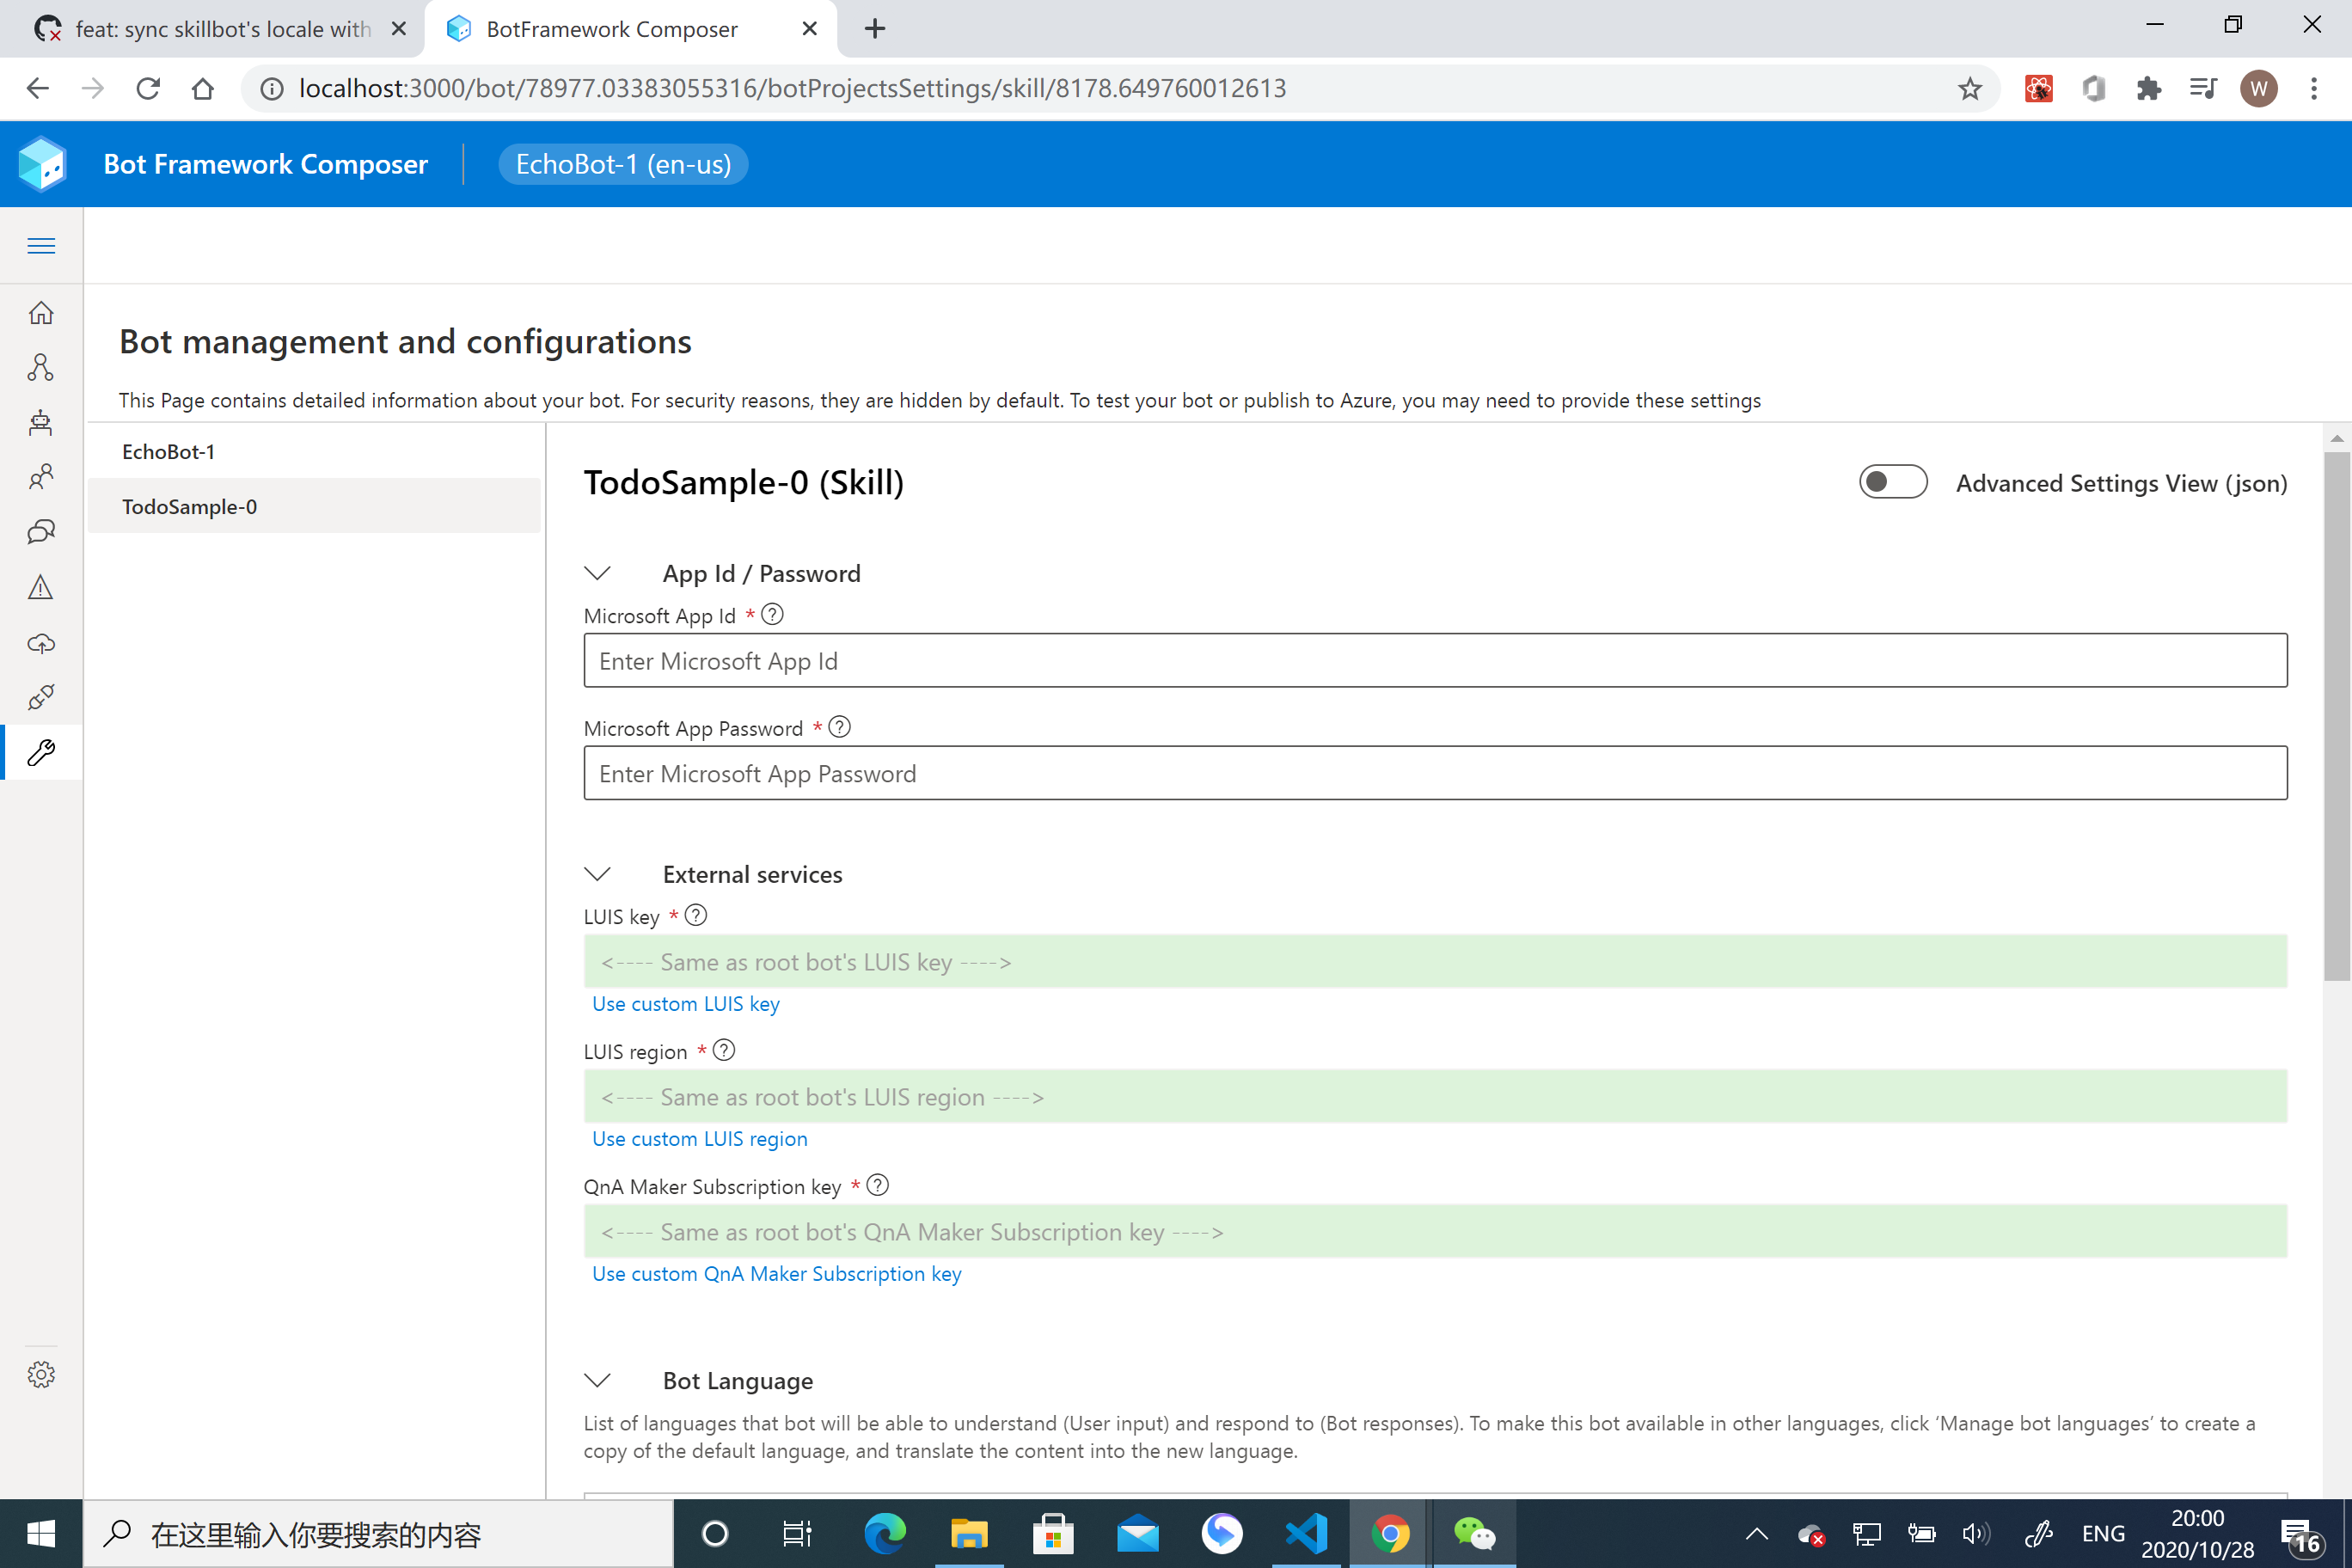
Task: Enable Advanced Settings View (json) toggle
Action: (1892, 482)
